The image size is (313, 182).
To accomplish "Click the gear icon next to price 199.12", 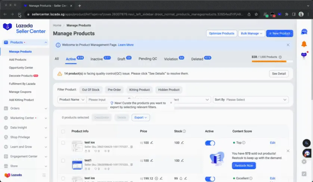I will [x=156, y=178].
